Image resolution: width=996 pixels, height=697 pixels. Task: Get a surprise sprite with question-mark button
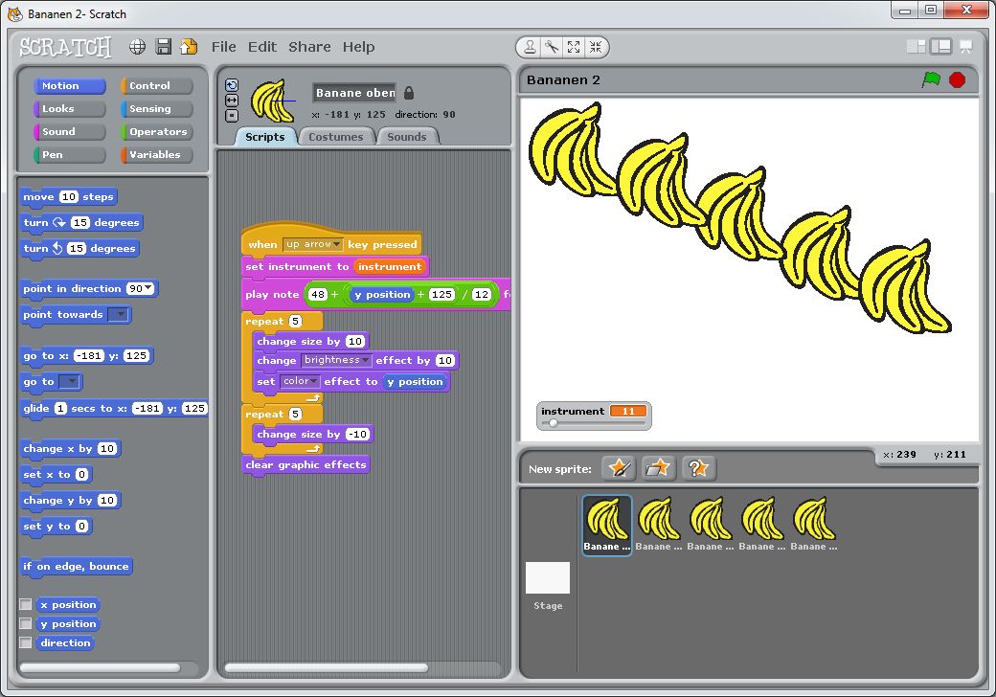698,468
